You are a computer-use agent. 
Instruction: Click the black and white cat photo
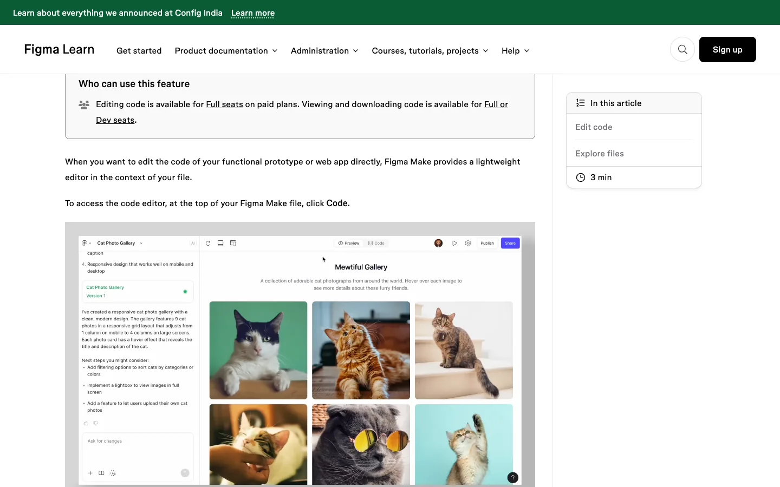258,350
